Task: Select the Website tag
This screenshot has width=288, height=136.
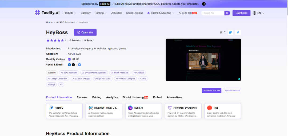Action: tap(52, 73)
